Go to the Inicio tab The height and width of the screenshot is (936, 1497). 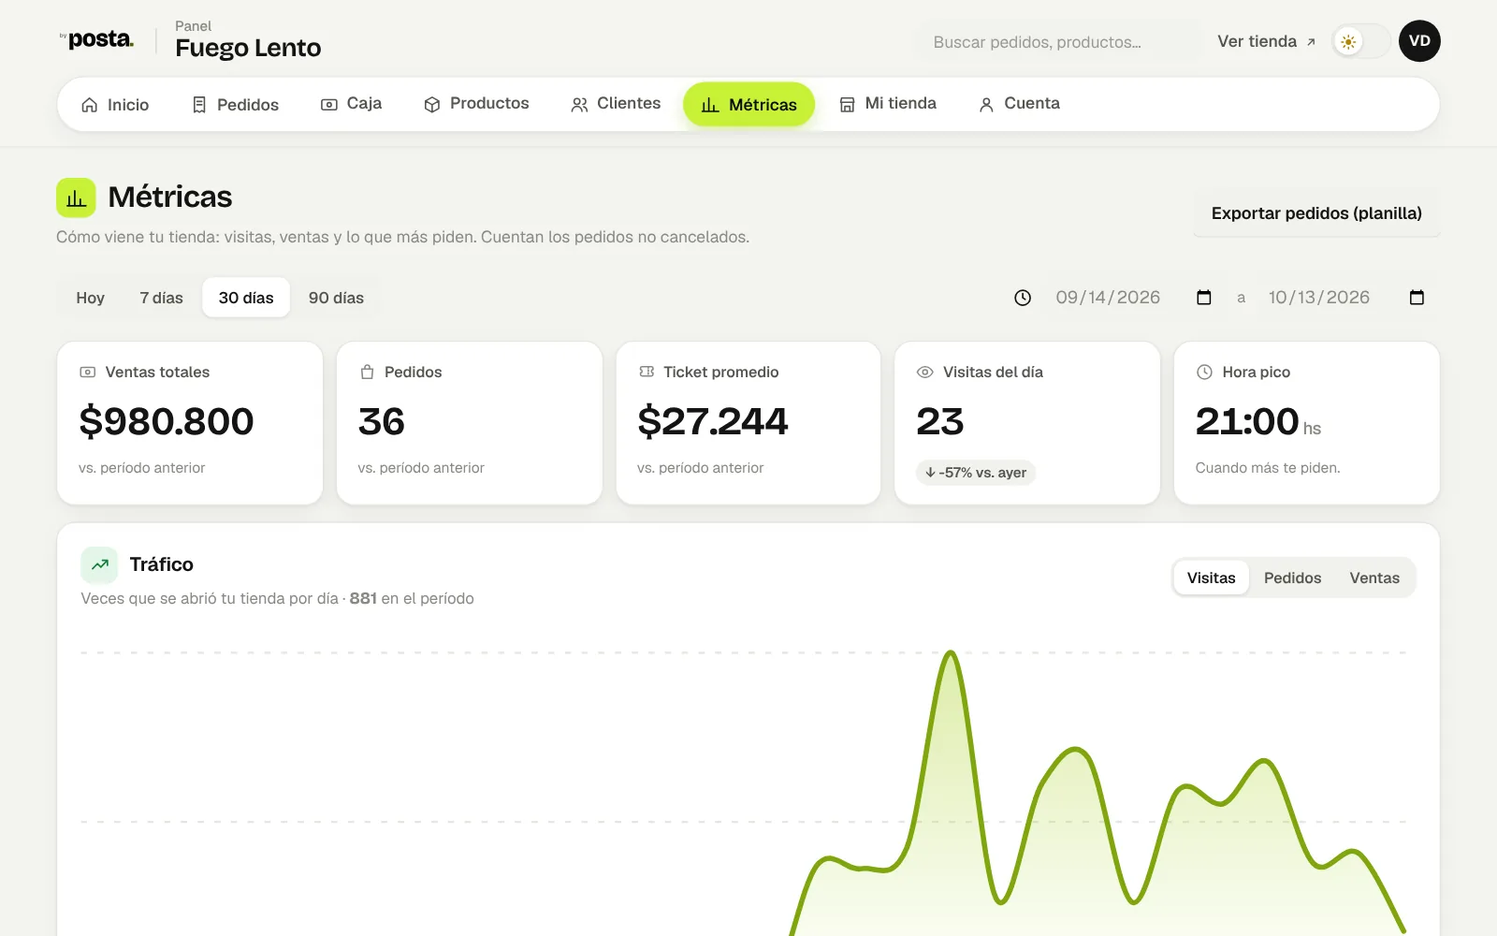point(115,105)
